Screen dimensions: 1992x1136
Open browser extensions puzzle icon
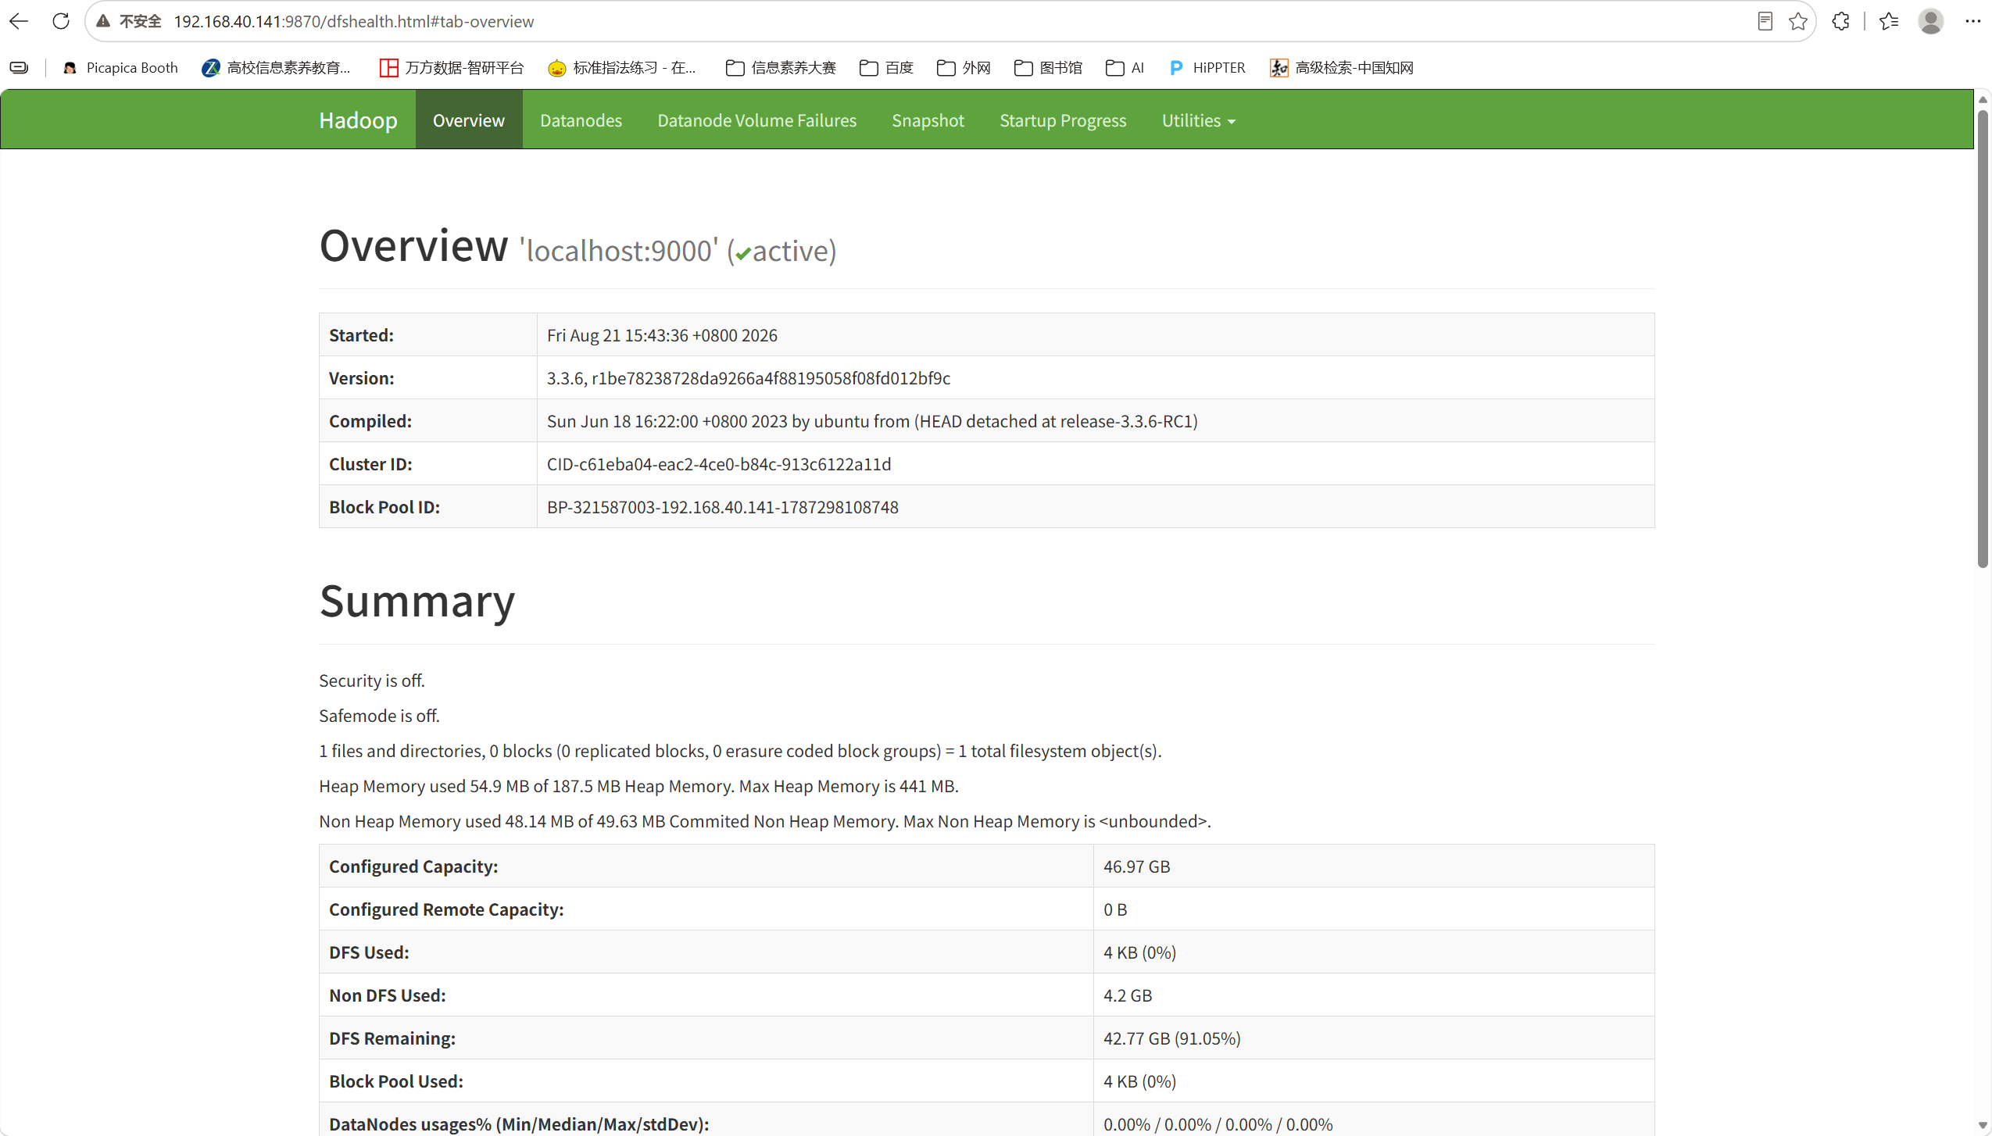click(x=1840, y=21)
